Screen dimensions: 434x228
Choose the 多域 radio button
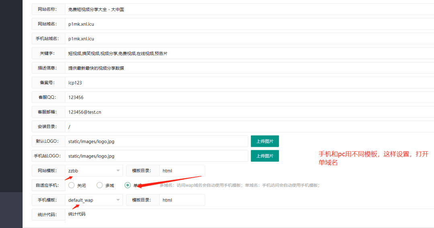tap(100, 185)
